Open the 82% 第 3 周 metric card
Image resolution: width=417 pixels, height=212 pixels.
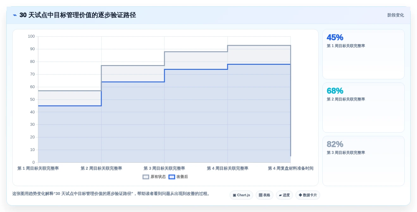[364, 161]
